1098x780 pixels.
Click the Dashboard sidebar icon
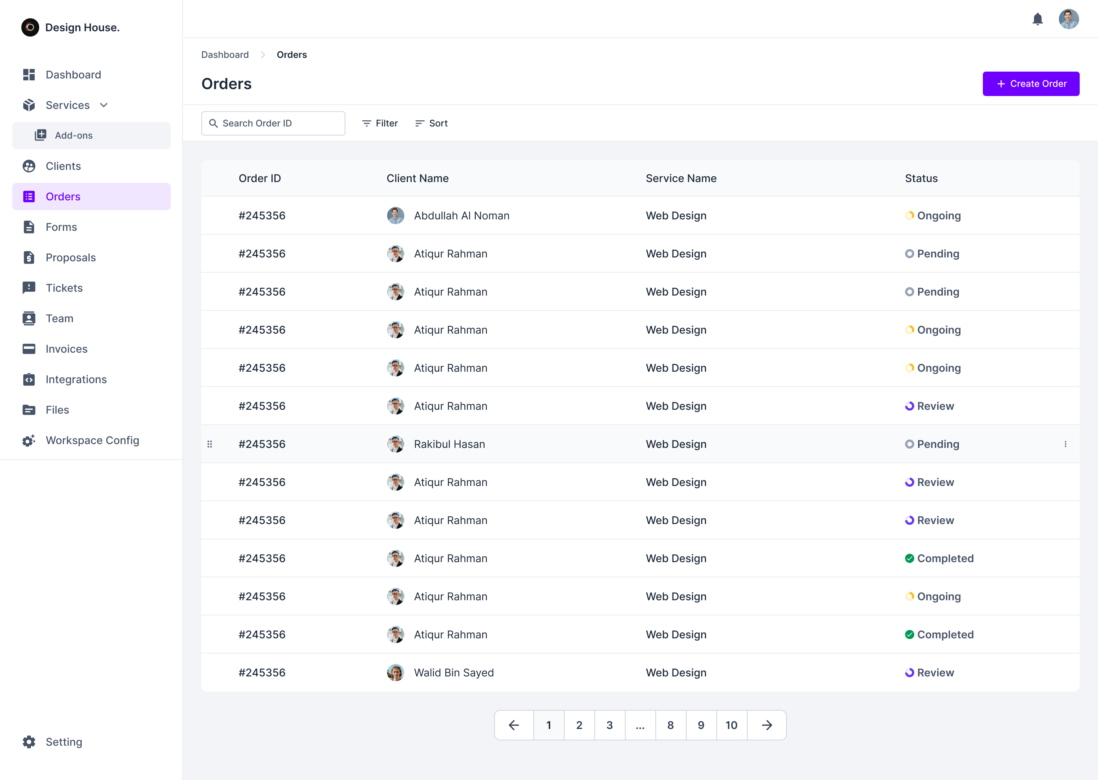(28, 74)
